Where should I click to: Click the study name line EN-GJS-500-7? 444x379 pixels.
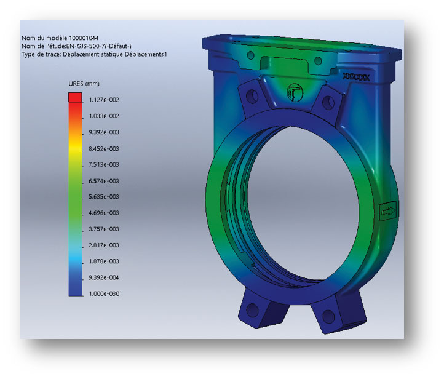click(76, 46)
